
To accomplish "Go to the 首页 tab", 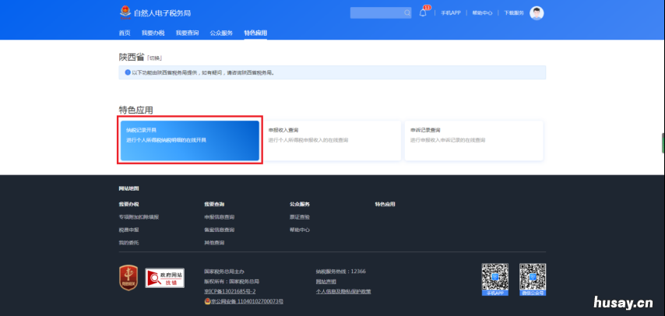I will coord(125,33).
